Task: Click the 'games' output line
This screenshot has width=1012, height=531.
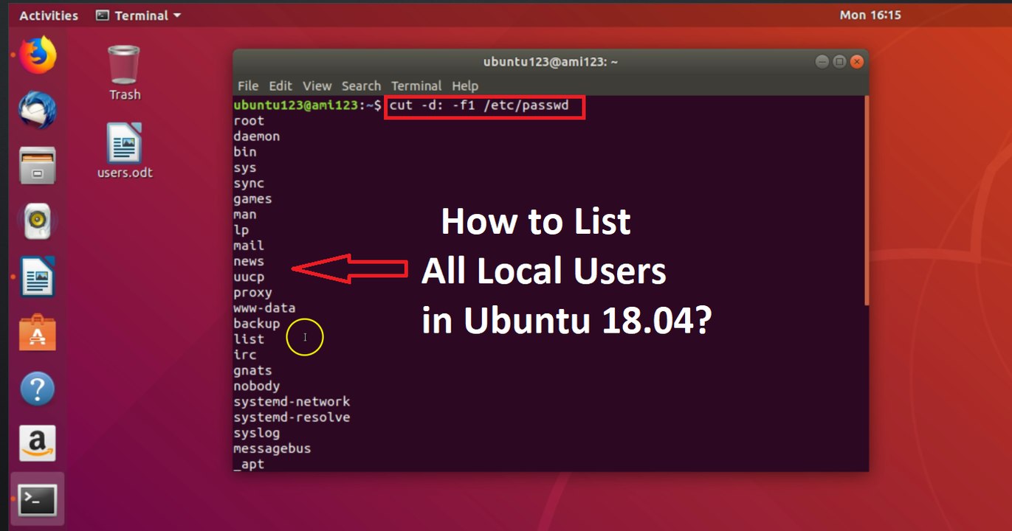Action: pos(252,199)
